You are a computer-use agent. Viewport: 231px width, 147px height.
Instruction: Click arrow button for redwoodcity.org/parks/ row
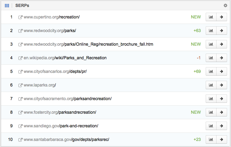coord(222,31)
